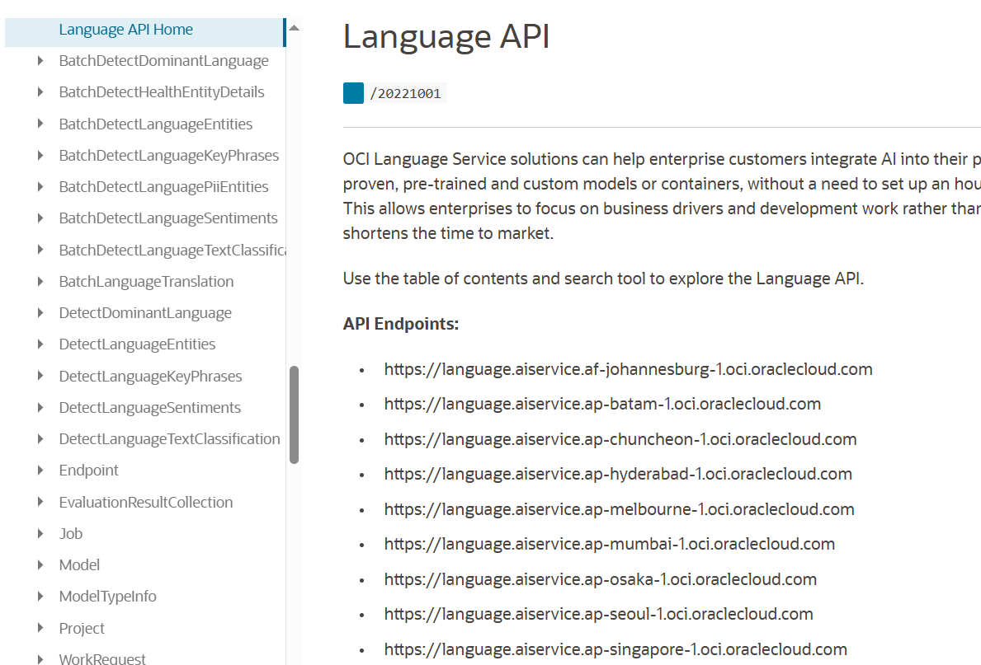Screen dimensions: 981x665
Task: Open the Job reference link
Action: tap(71, 533)
